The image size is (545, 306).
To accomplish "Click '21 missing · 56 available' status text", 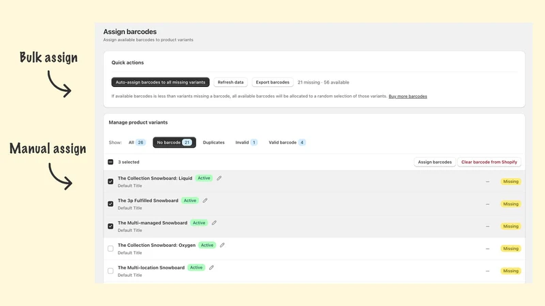I will coord(323,82).
